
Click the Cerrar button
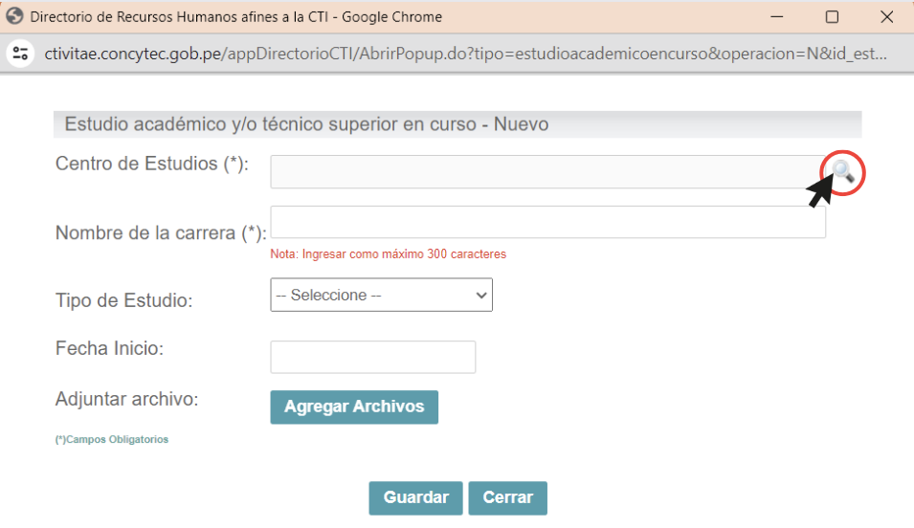tap(507, 497)
